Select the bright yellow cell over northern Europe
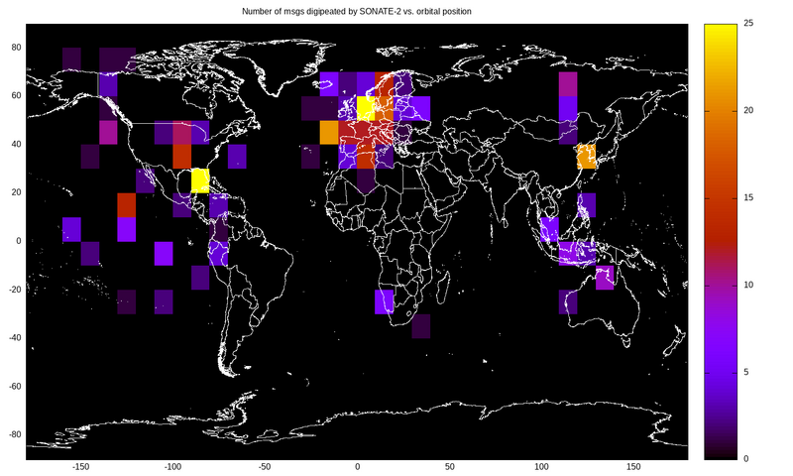This screenshot has width=793, height=476. (366, 107)
